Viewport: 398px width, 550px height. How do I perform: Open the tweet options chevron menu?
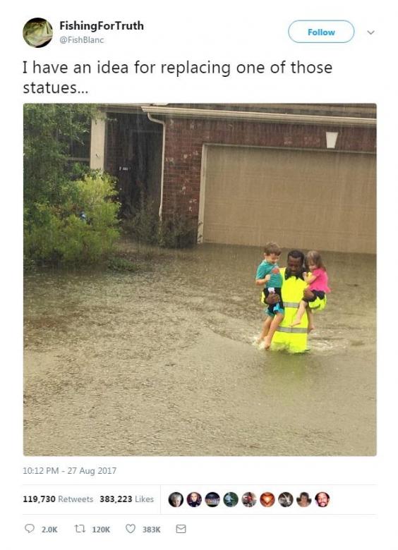(x=370, y=32)
